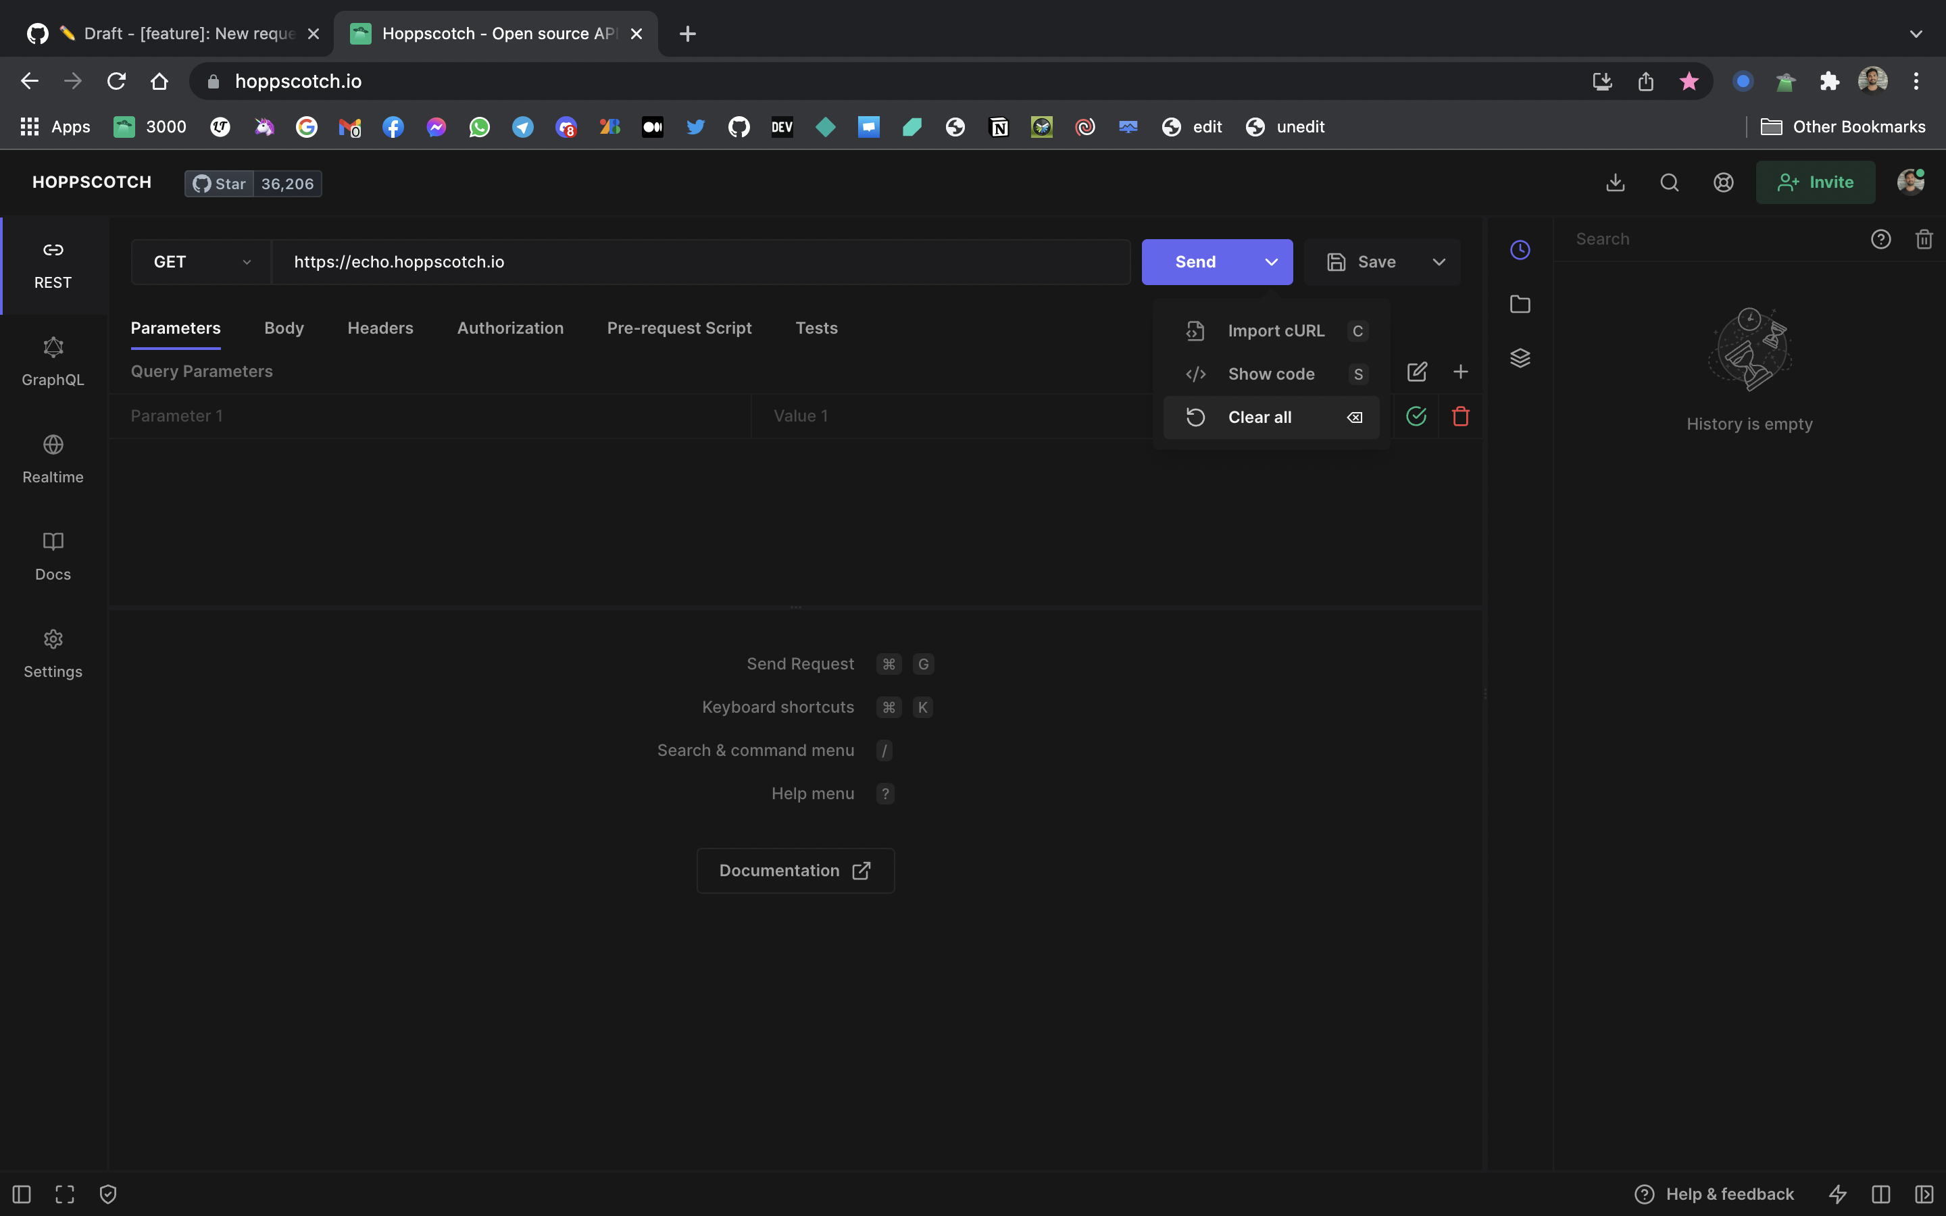The width and height of the screenshot is (1946, 1216).
Task: Toggle sidebar expand icon at bottom left
Action: 22,1194
